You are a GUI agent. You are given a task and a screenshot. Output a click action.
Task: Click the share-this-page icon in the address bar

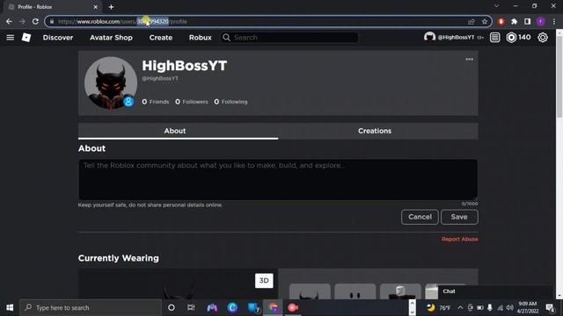coord(472,21)
